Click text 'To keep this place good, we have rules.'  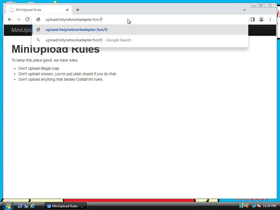[45, 60]
